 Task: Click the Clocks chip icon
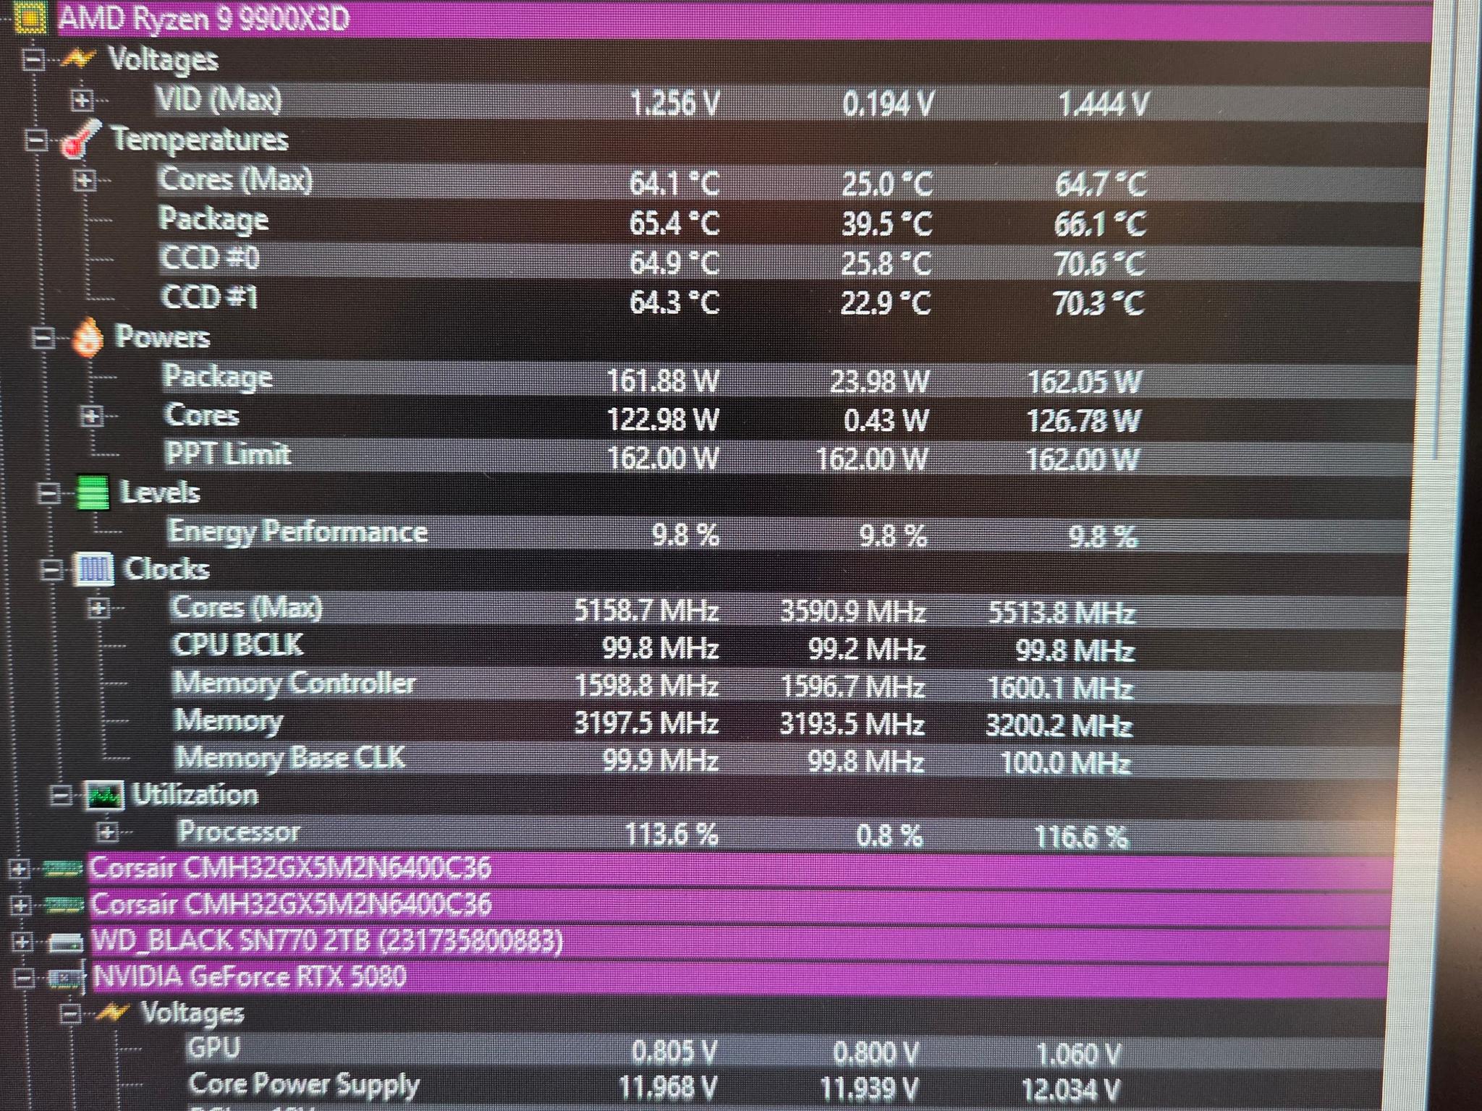(96, 569)
